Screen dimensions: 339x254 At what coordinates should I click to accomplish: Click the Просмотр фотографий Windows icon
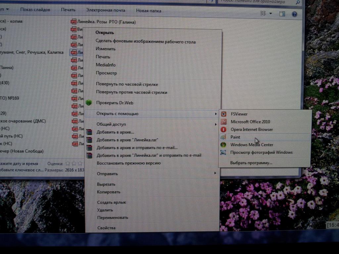(x=224, y=152)
